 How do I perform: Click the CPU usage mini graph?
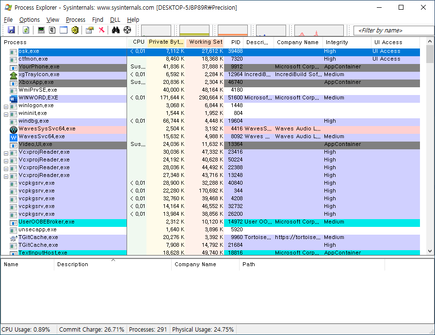[156, 31]
